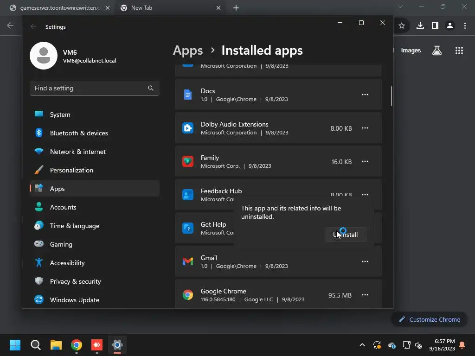The image size is (475, 356).
Task: Go to Gaming settings
Action: [x=95, y=244]
